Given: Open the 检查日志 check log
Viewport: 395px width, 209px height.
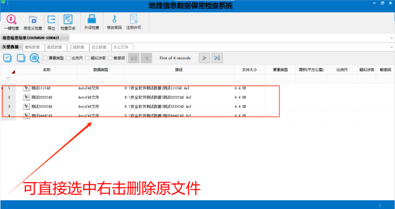Looking at the screenshot, I should (x=68, y=22).
